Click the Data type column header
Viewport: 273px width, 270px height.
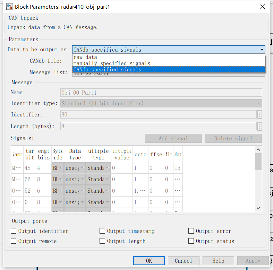pos(75,154)
